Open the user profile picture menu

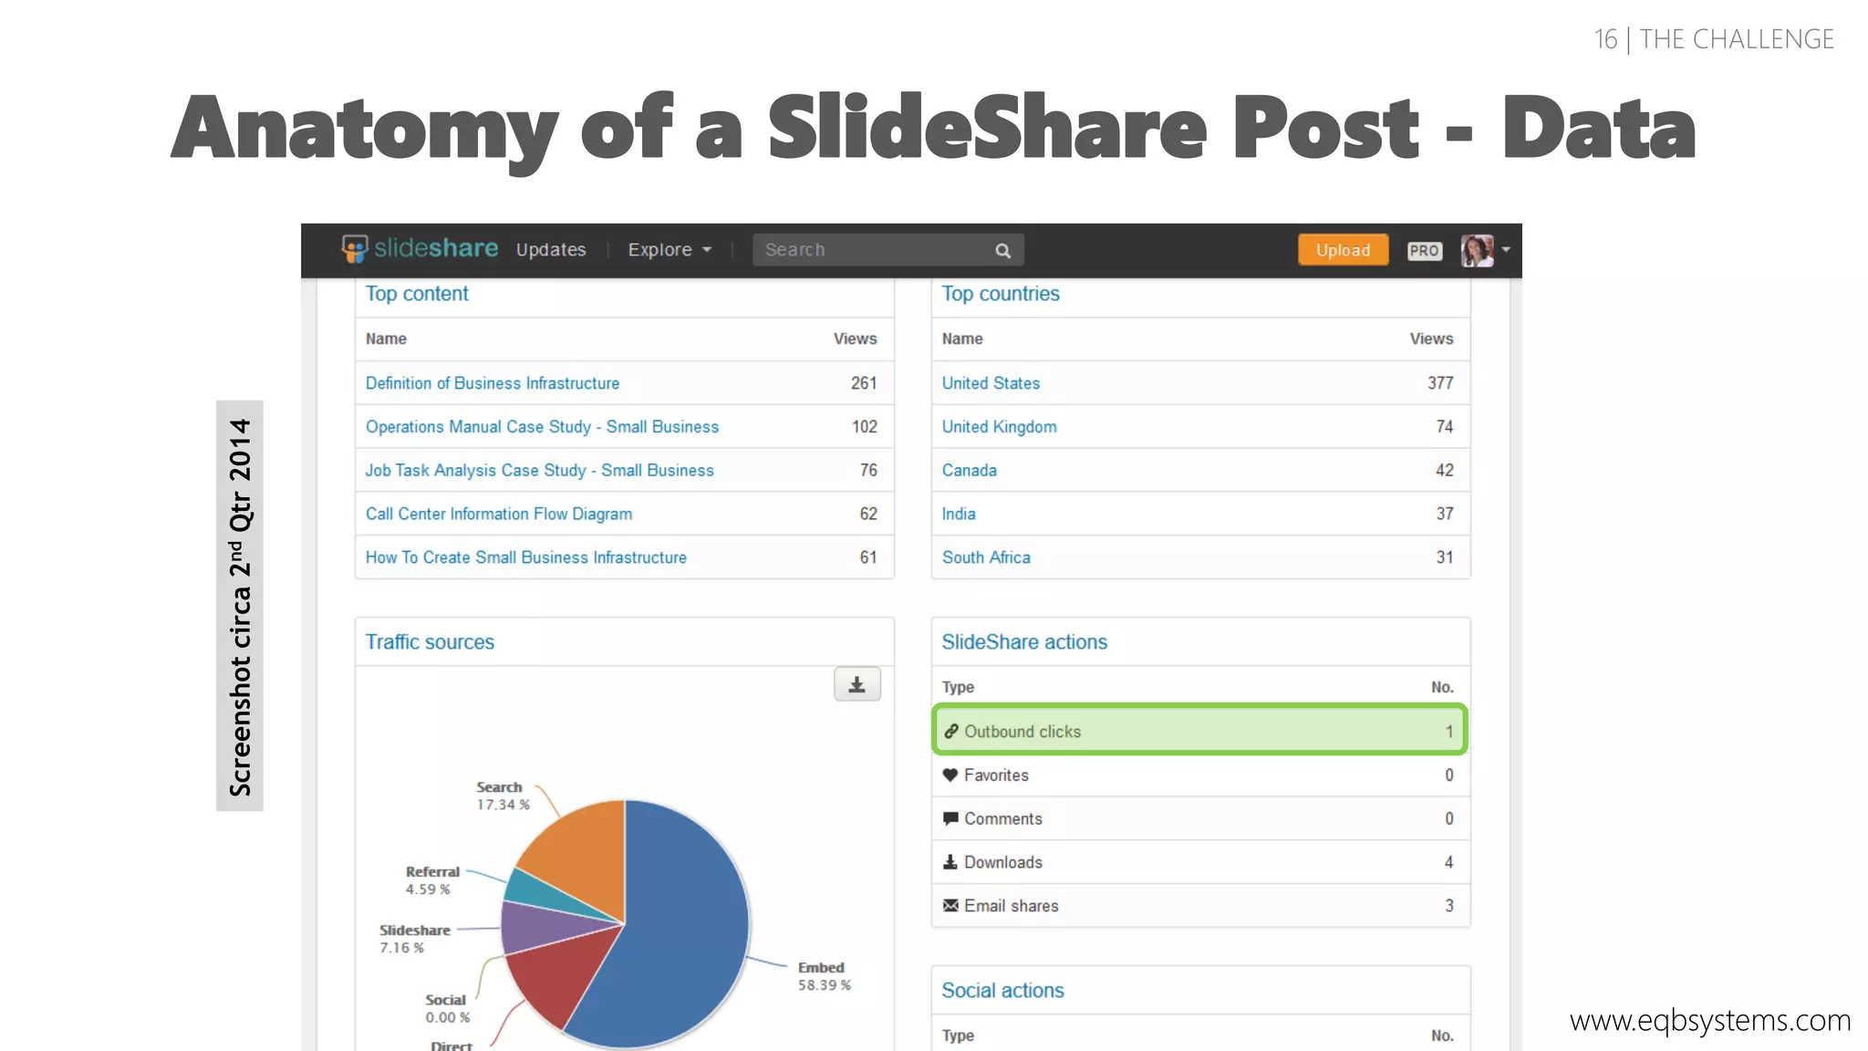pos(1476,250)
